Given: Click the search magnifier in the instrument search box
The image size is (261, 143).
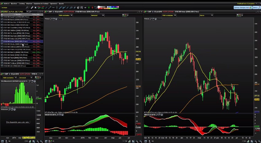Looking at the screenshot, I should click(x=27, y=7).
